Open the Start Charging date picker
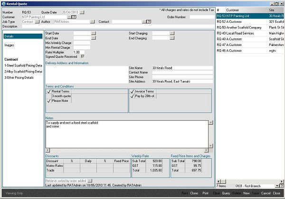Image resolution: width=285 pixels, height=199 pixels. point(172,34)
